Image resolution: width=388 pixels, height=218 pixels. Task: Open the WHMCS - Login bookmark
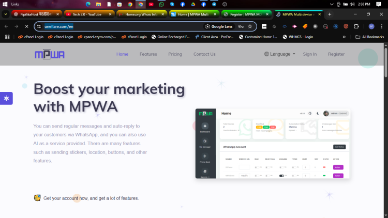(298, 37)
